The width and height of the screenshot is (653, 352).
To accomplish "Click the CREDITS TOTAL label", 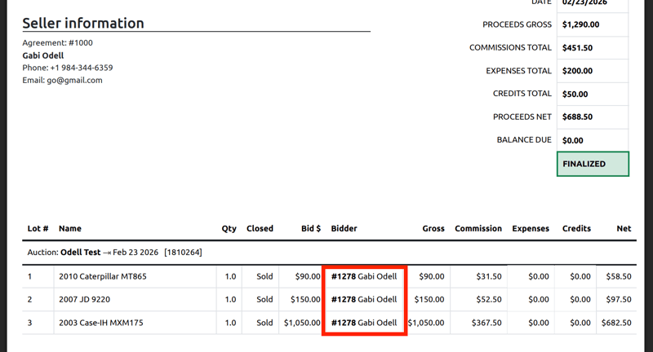I will tap(522, 94).
